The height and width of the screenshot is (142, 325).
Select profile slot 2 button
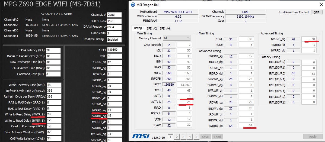pyautogui.click(x=177, y=137)
